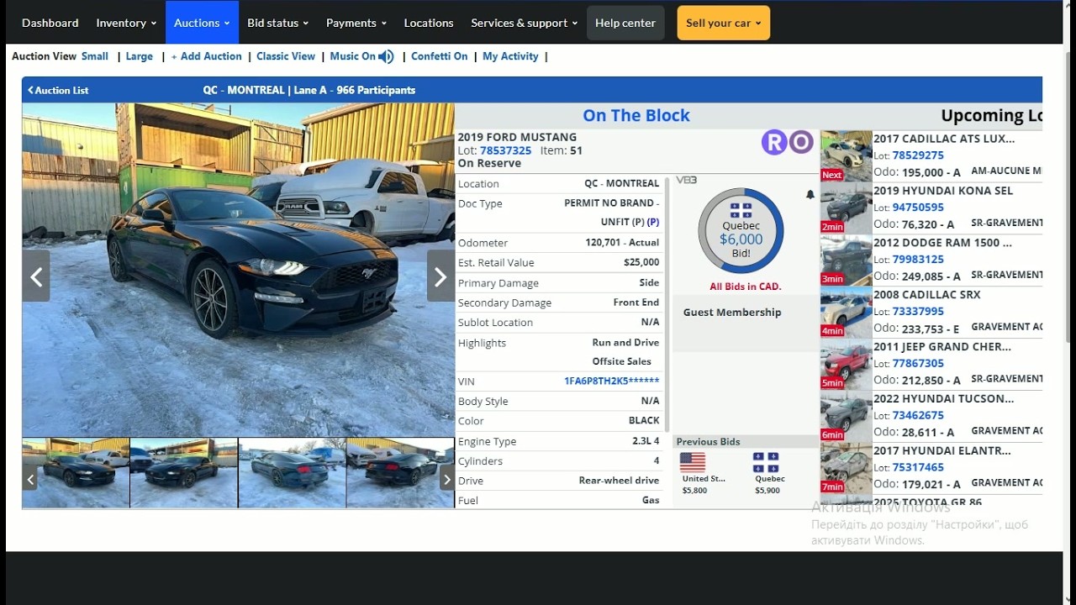Click the speaker sound icon
The width and height of the screenshot is (1076, 605).
coord(386,56)
